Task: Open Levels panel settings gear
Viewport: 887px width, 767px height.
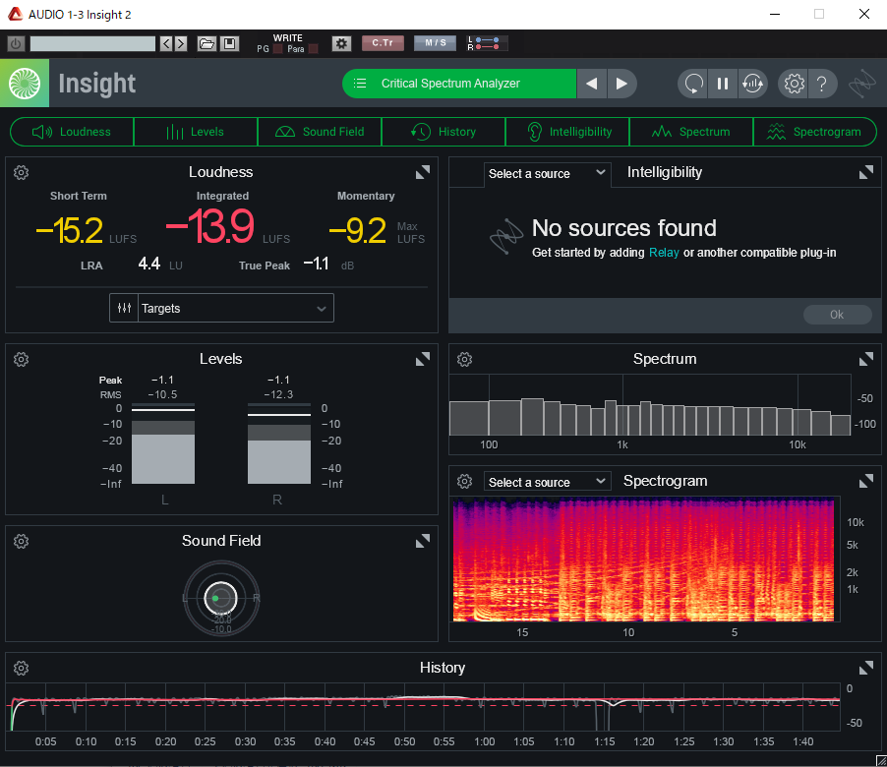Action: point(21,359)
